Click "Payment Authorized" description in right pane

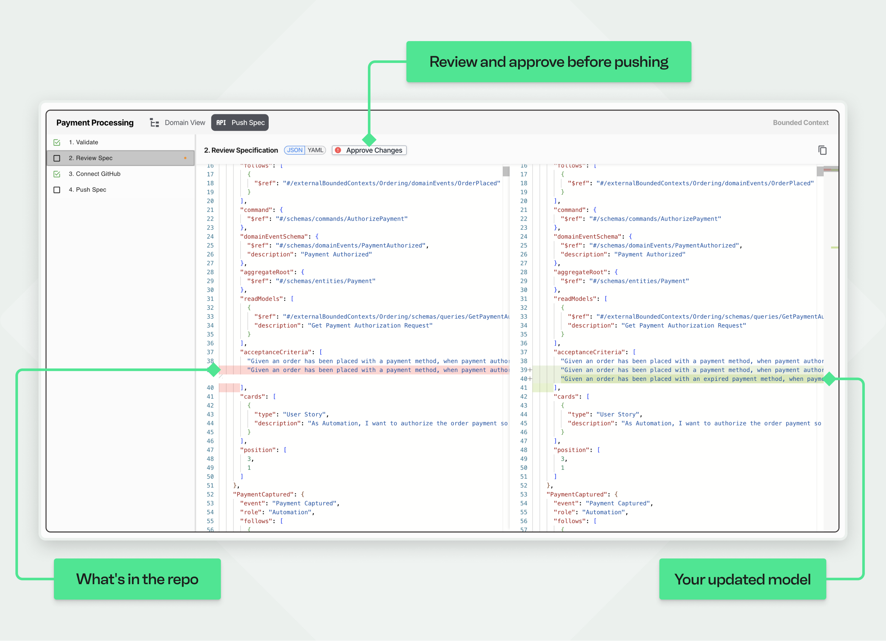(x=650, y=254)
